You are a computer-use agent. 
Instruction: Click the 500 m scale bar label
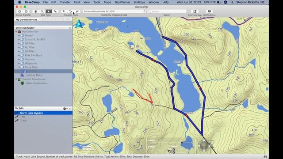click(x=87, y=148)
